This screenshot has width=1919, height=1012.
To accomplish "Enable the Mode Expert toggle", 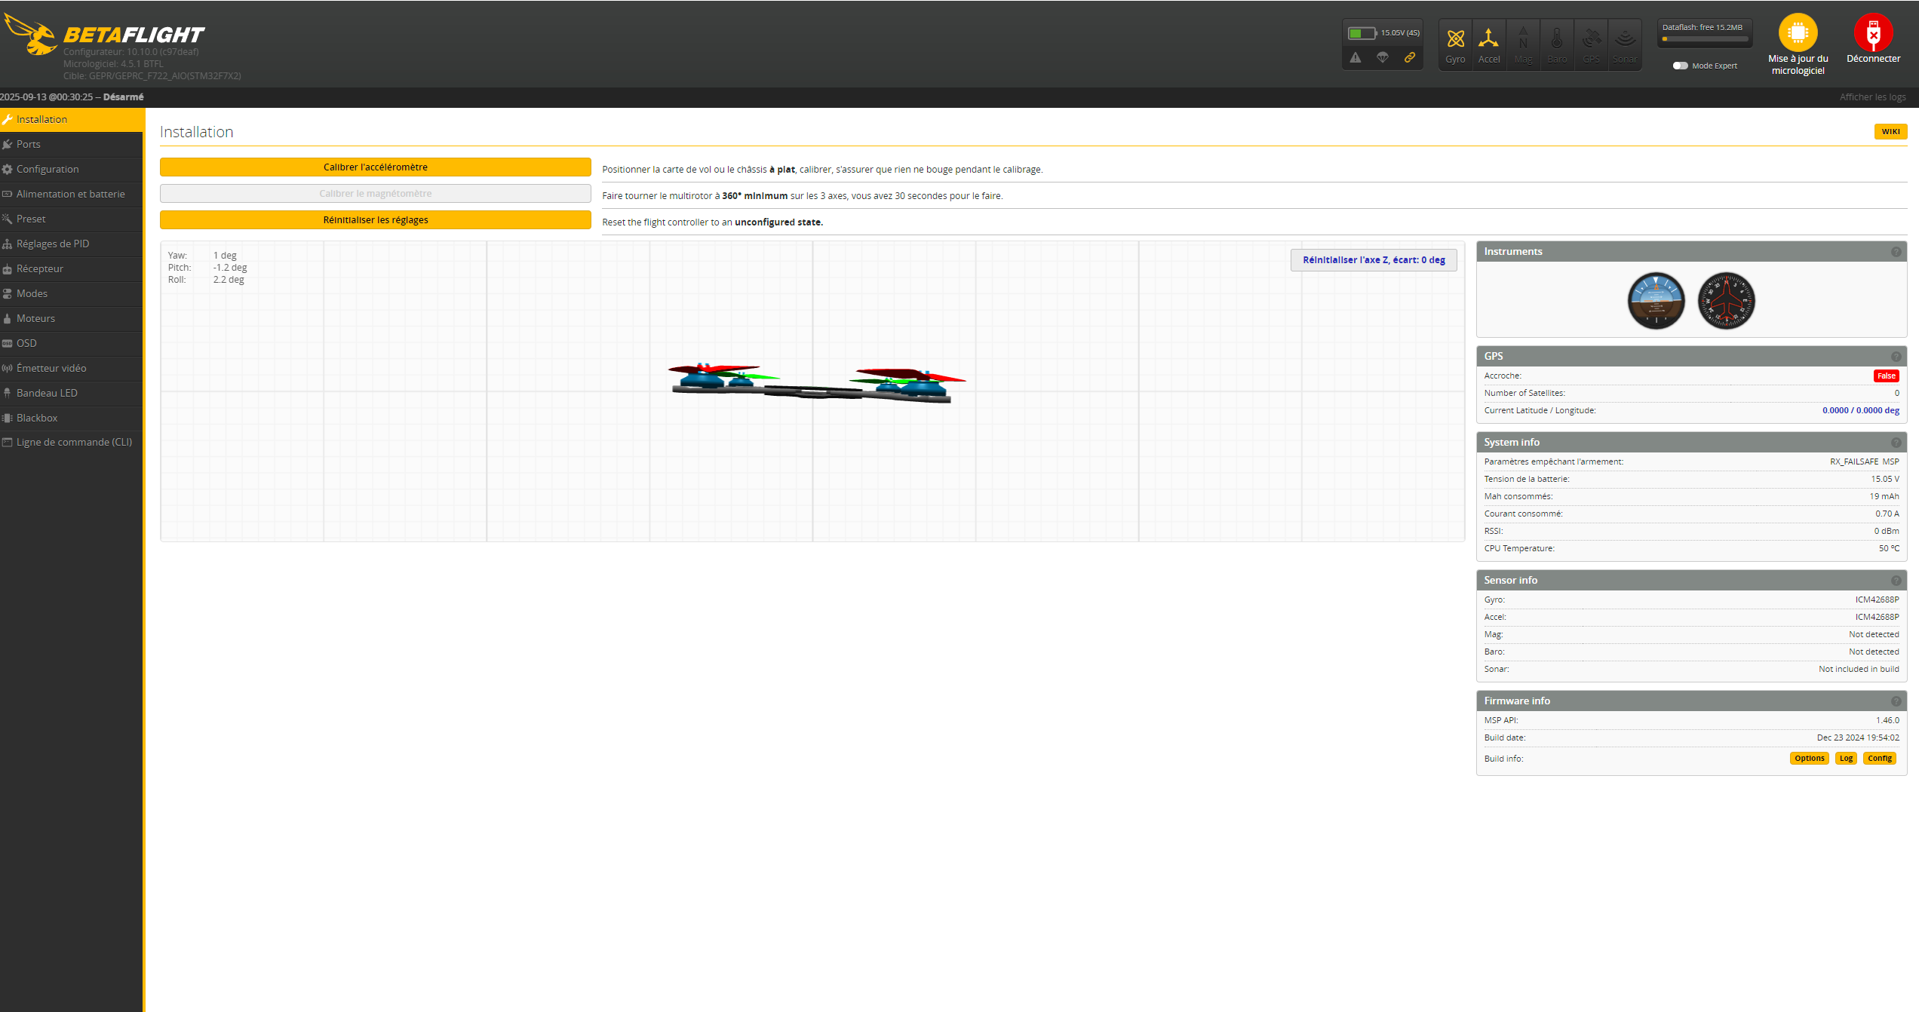I will tap(1680, 66).
